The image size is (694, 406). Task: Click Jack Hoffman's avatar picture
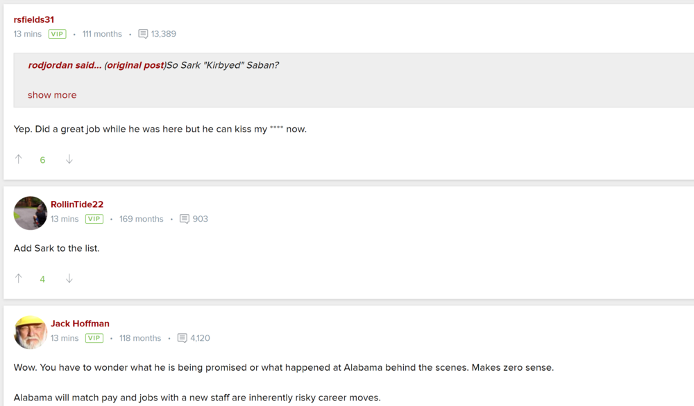tap(31, 332)
